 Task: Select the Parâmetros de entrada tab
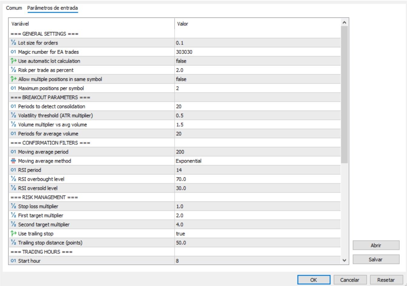click(52, 8)
